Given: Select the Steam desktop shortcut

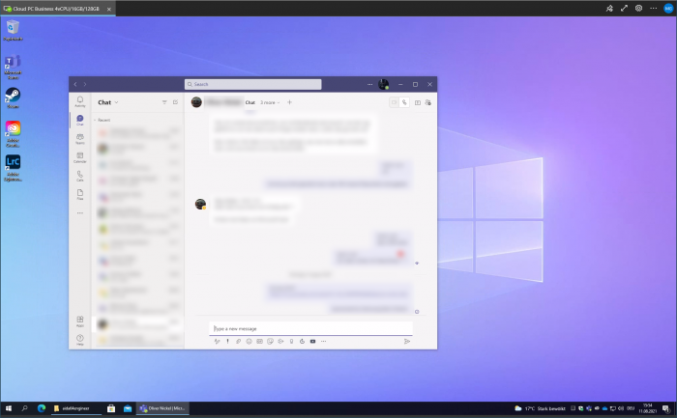Looking at the screenshot, I should click(13, 98).
